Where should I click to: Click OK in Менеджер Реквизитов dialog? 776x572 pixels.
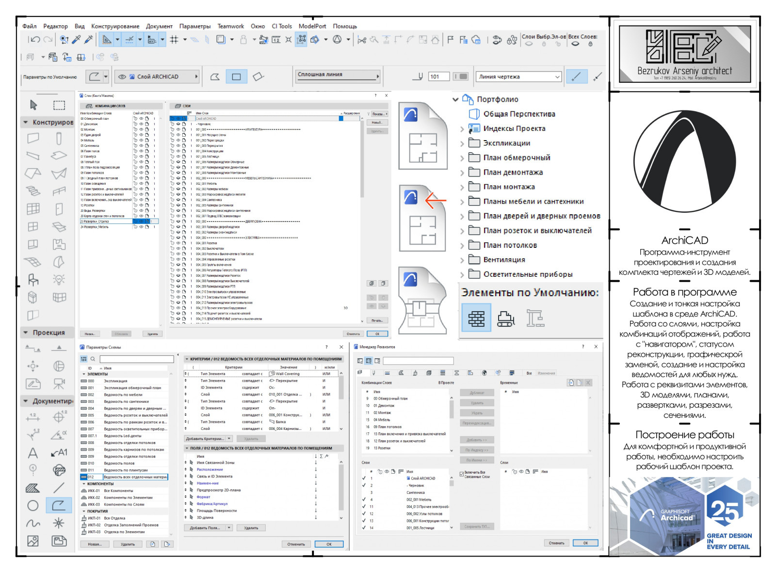coord(585,543)
